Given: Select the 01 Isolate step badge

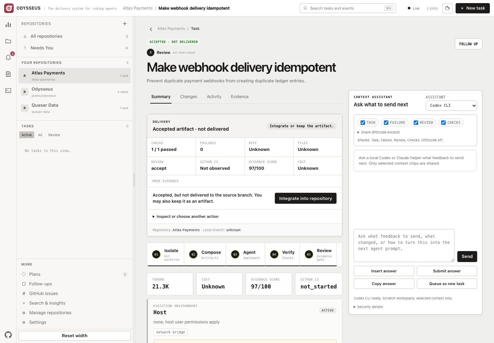Looking at the screenshot, I should tap(156, 255).
